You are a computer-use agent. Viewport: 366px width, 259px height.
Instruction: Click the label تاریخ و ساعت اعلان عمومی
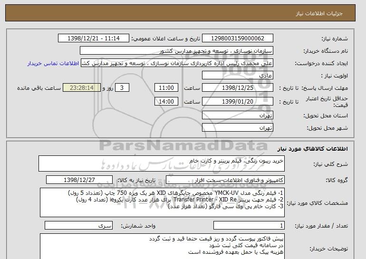pos(166,38)
